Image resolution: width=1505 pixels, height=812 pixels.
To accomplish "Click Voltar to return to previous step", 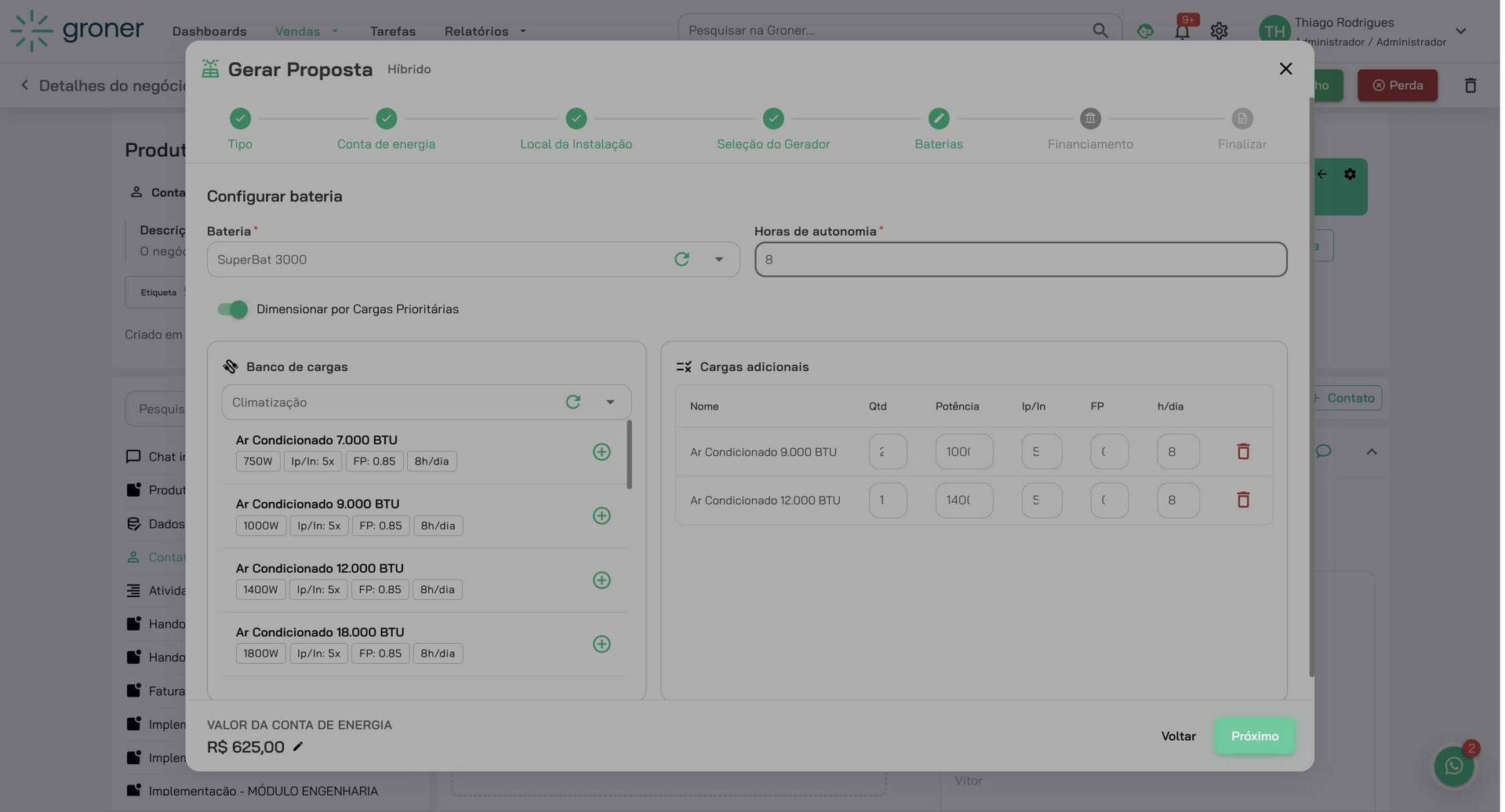I will 1179,736.
